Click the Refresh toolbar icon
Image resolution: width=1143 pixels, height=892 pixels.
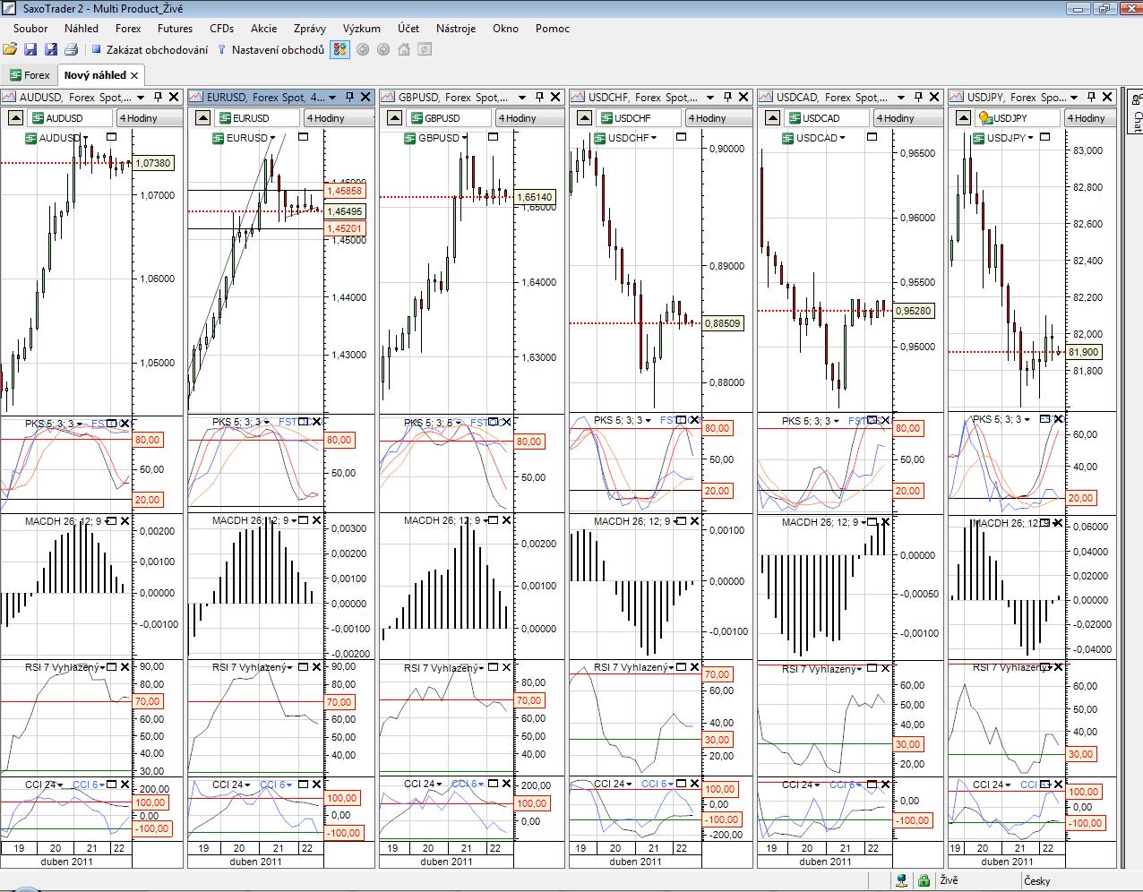click(425, 49)
